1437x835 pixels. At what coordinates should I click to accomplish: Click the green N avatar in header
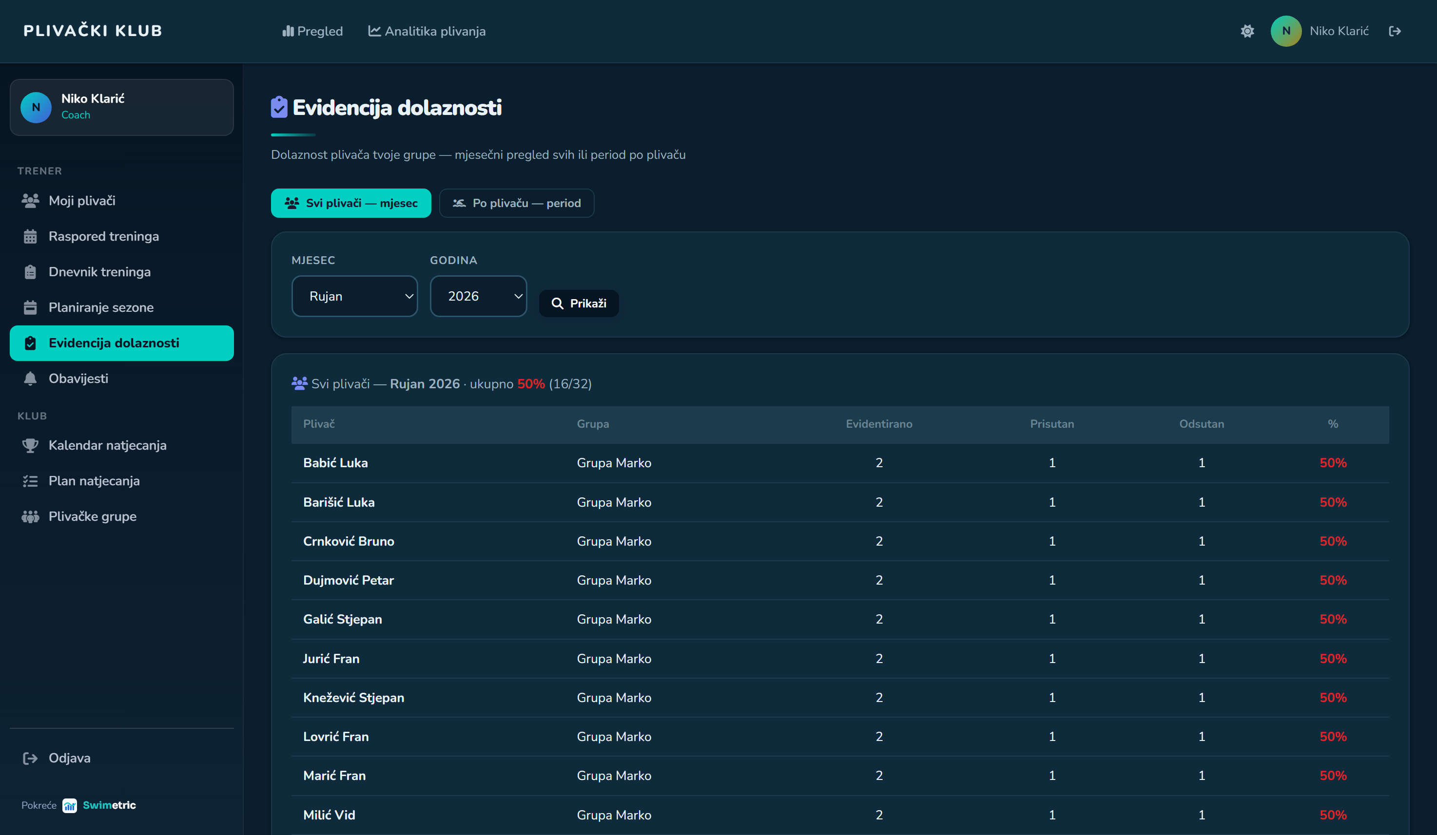click(x=1286, y=31)
